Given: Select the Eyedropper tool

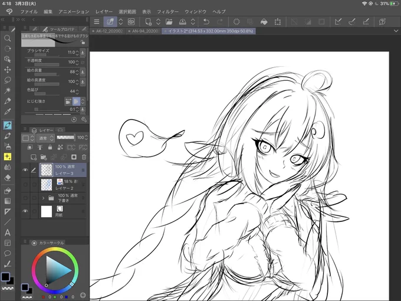Looking at the screenshot, I should click(x=8, y=112).
